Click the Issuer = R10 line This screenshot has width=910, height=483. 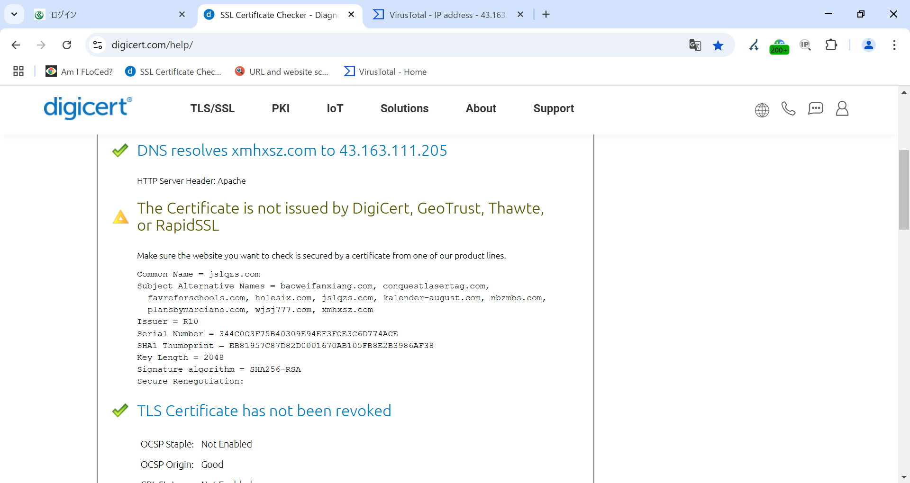click(168, 322)
